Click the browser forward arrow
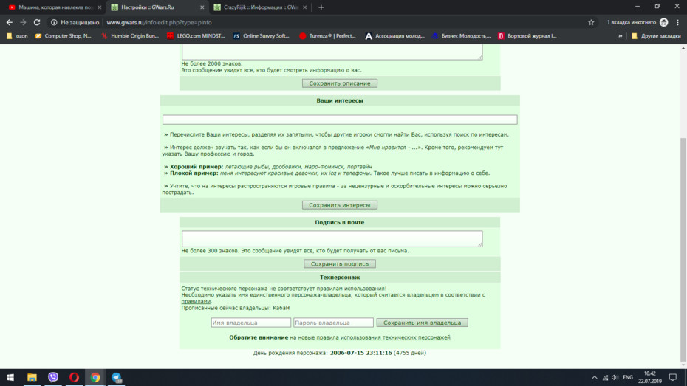The image size is (687, 386). tap(23, 22)
